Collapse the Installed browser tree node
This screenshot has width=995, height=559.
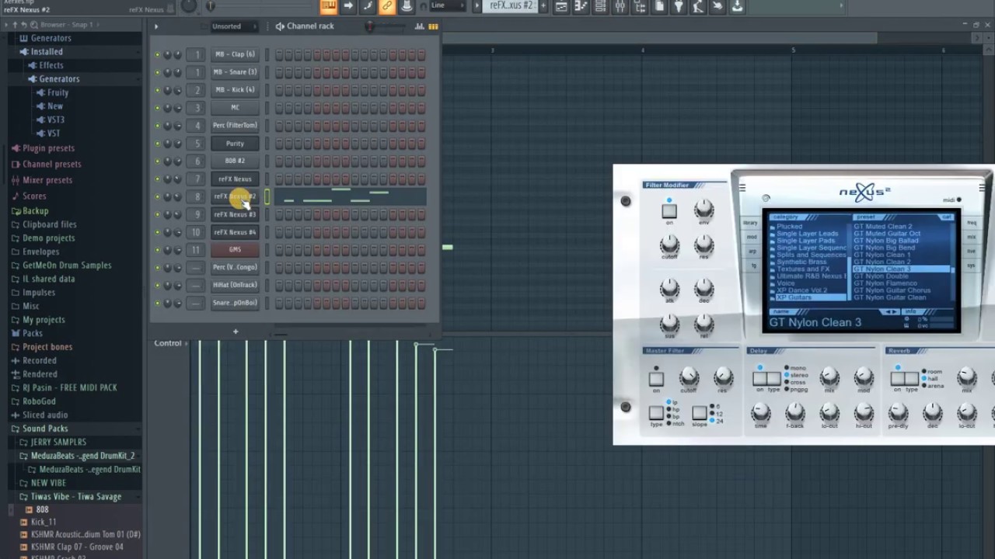pyautogui.click(x=47, y=52)
